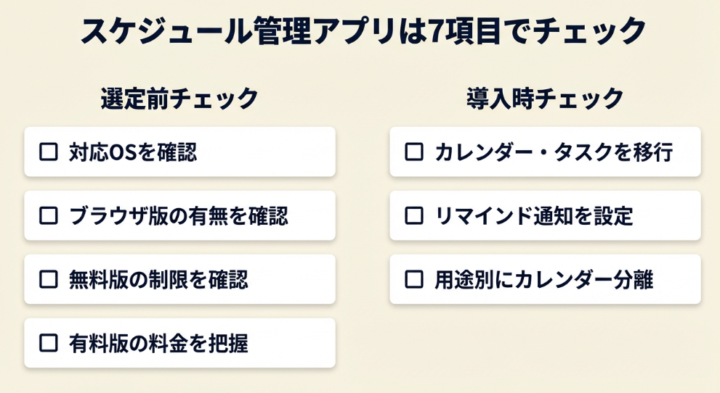Tick the 用途別にカレンダー分離 checkbox
720x393 pixels.
[414, 279]
